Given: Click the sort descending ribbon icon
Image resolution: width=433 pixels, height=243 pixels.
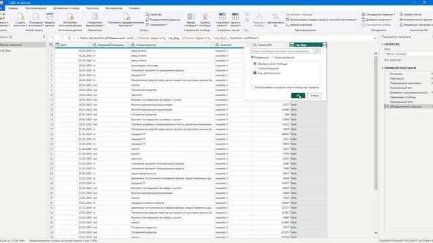Looking at the screenshot, I should 247,20.
